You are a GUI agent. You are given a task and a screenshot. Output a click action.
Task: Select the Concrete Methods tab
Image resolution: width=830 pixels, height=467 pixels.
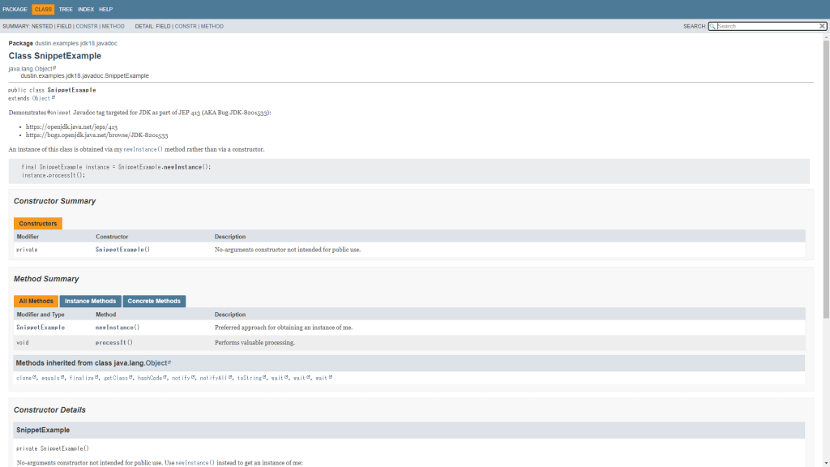coord(154,301)
